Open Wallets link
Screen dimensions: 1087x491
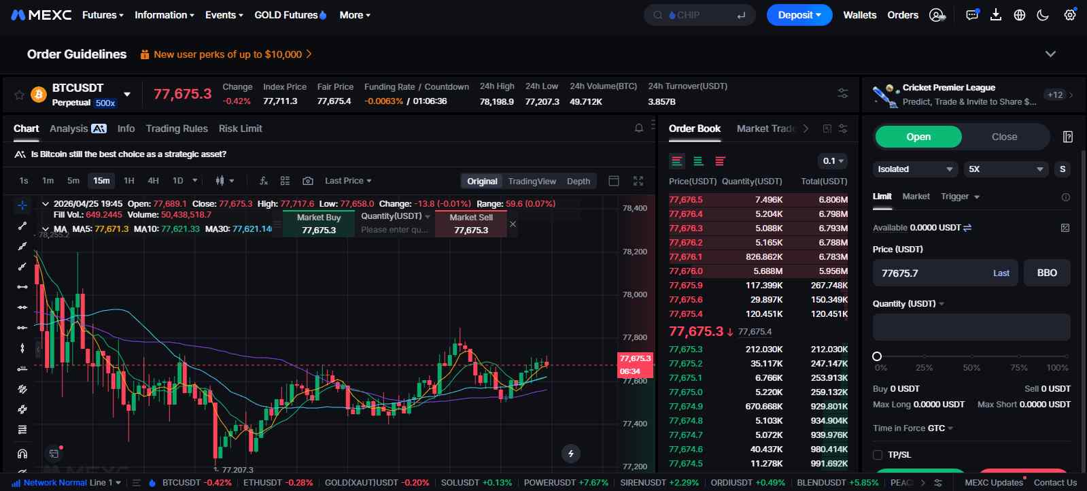(x=860, y=15)
